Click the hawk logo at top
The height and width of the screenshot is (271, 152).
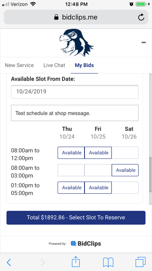(76, 43)
